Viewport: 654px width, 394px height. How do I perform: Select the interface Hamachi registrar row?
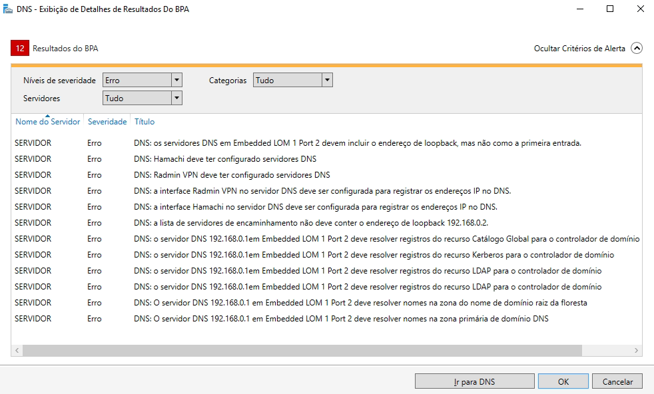click(x=327, y=207)
